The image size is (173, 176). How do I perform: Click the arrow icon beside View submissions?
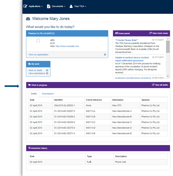tap(47, 74)
